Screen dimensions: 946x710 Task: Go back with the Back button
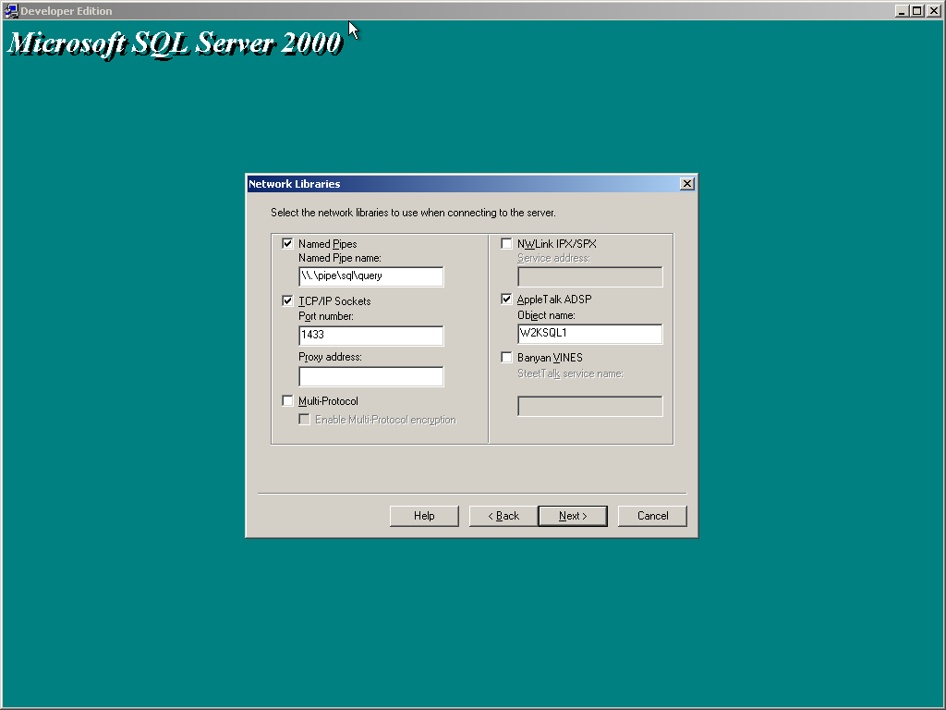pos(503,516)
